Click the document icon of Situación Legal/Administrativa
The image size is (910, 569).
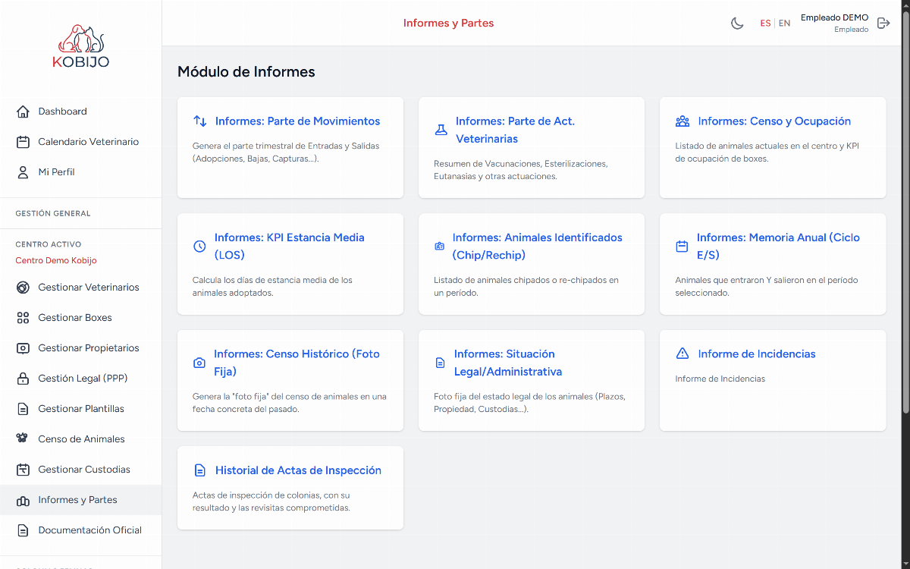tap(440, 363)
